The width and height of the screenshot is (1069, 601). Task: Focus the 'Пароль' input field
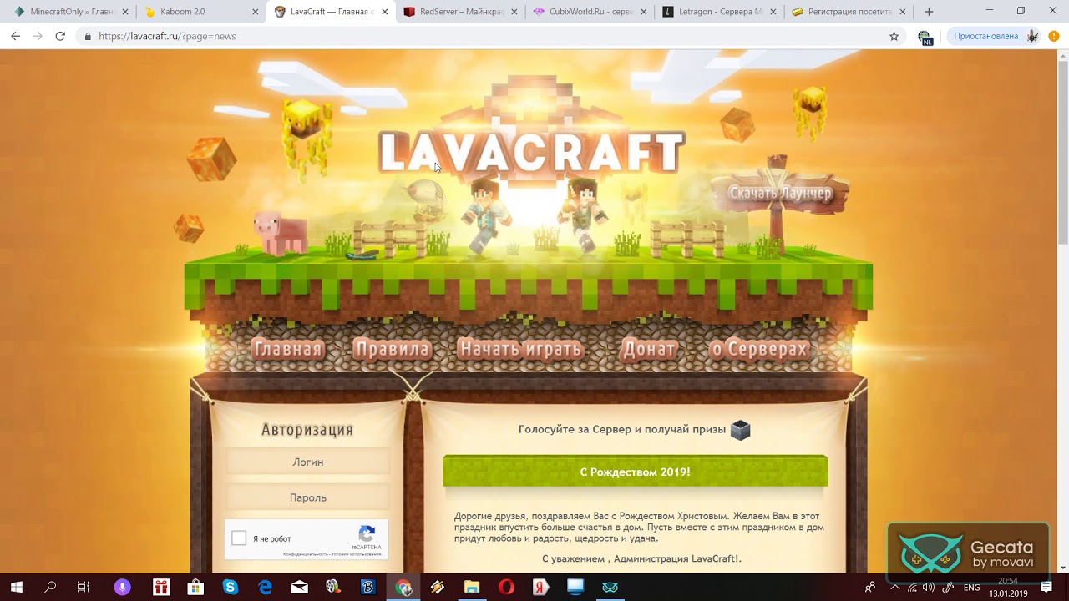point(308,497)
